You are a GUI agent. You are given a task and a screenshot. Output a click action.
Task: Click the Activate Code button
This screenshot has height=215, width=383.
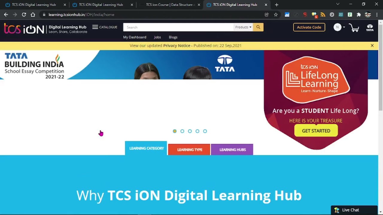(x=309, y=27)
